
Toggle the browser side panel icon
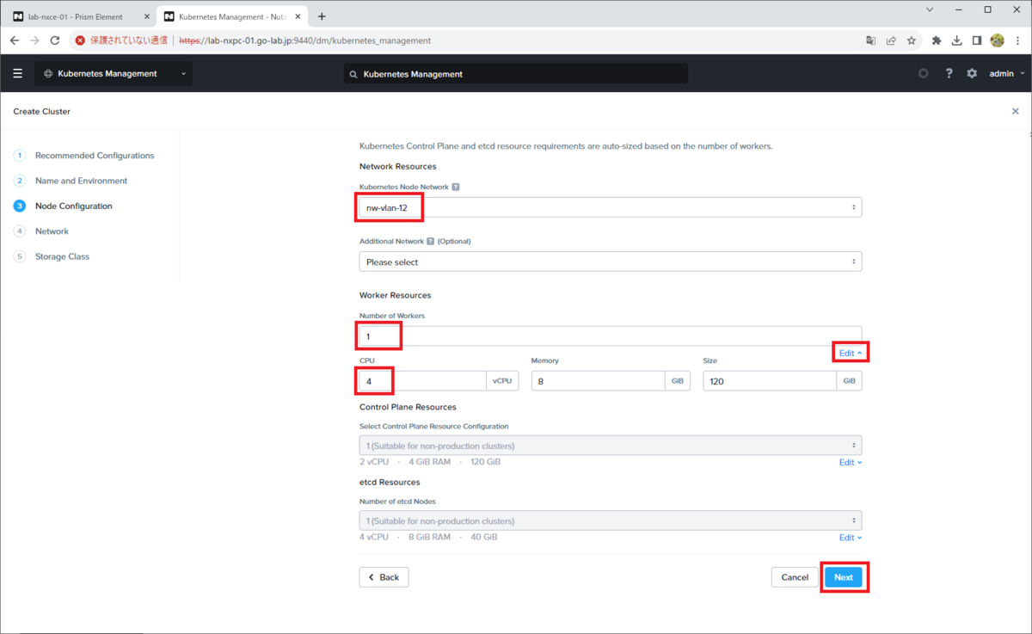(x=977, y=40)
